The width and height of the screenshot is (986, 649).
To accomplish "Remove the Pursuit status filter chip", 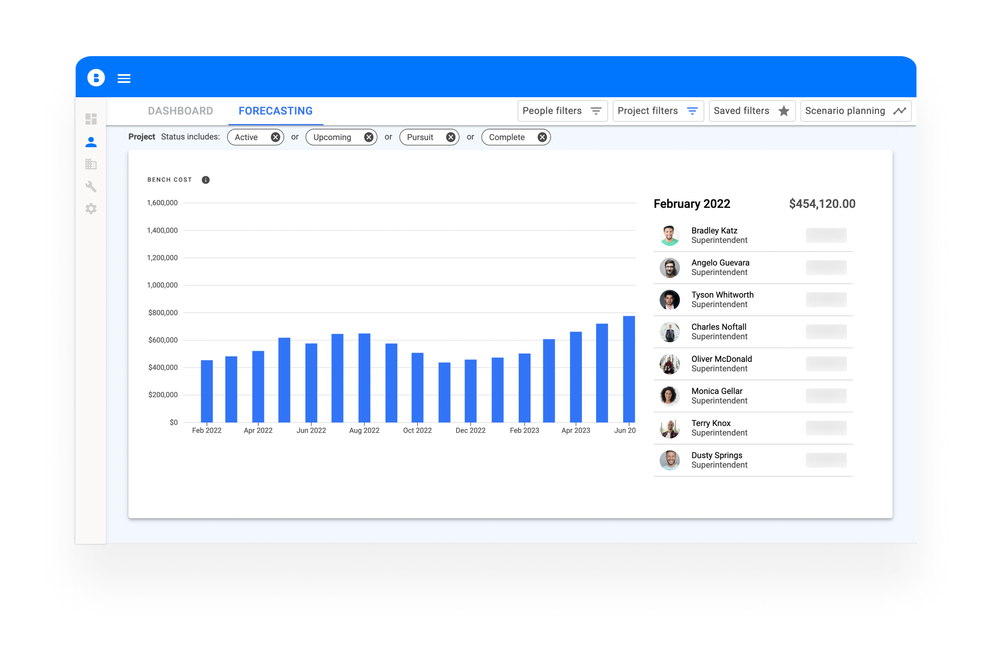I will 451,137.
